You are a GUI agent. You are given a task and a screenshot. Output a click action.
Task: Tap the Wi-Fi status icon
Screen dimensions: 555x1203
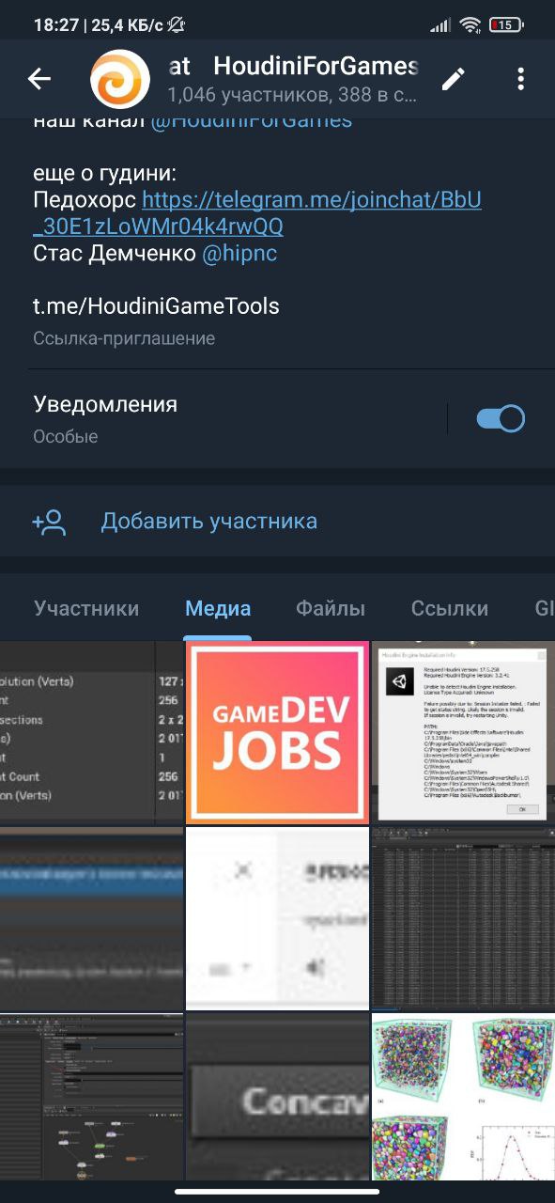click(x=470, y=25)
